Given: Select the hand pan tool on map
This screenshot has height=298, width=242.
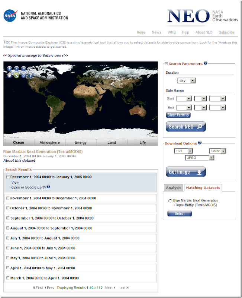Looking at the screenshot, I should [x=10, y=76].
